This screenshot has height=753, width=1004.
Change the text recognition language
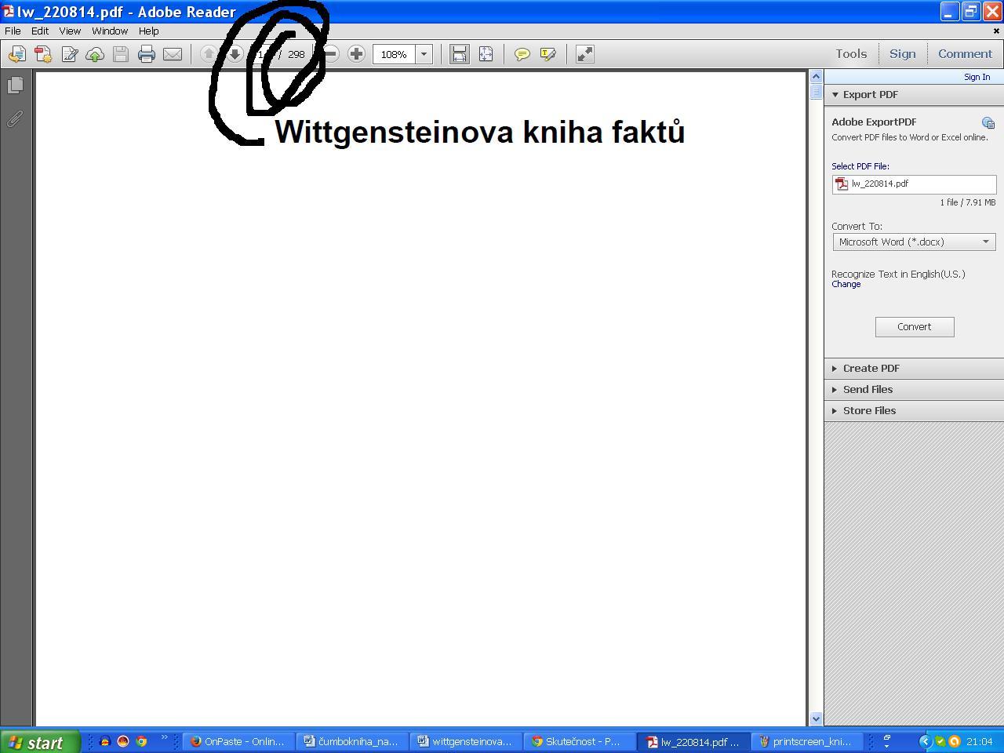(x=846, y=284)
